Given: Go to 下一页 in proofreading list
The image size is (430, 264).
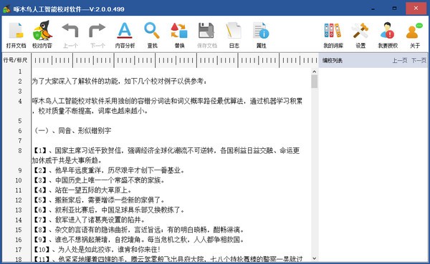Looking at the screenshot, I should pyautogui.click(x=419, y=61).
